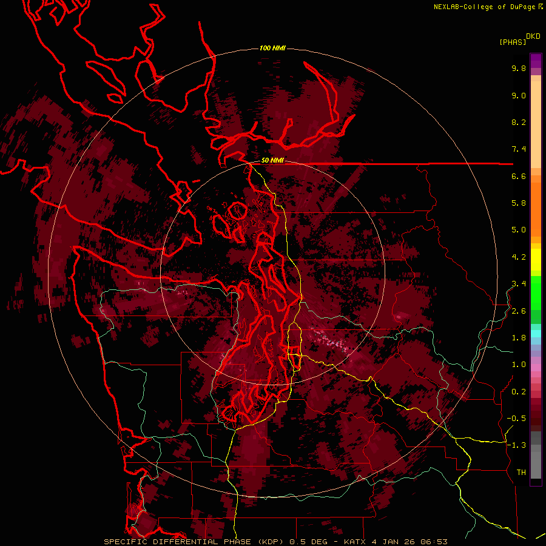Click the 8.2 value on color scale
This screenshot has height=546, width=546.
519,123
